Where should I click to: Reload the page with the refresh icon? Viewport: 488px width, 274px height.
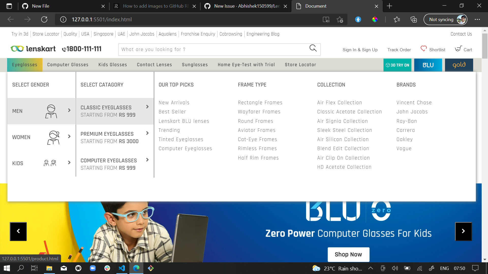tap(44, 19)
